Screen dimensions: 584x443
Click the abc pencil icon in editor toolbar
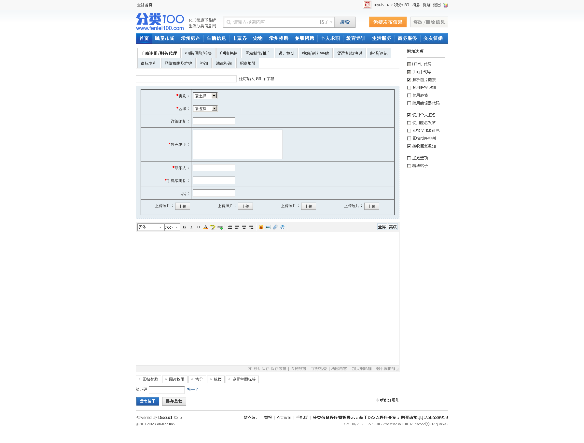pyautogui.click(x=213, y=227)
